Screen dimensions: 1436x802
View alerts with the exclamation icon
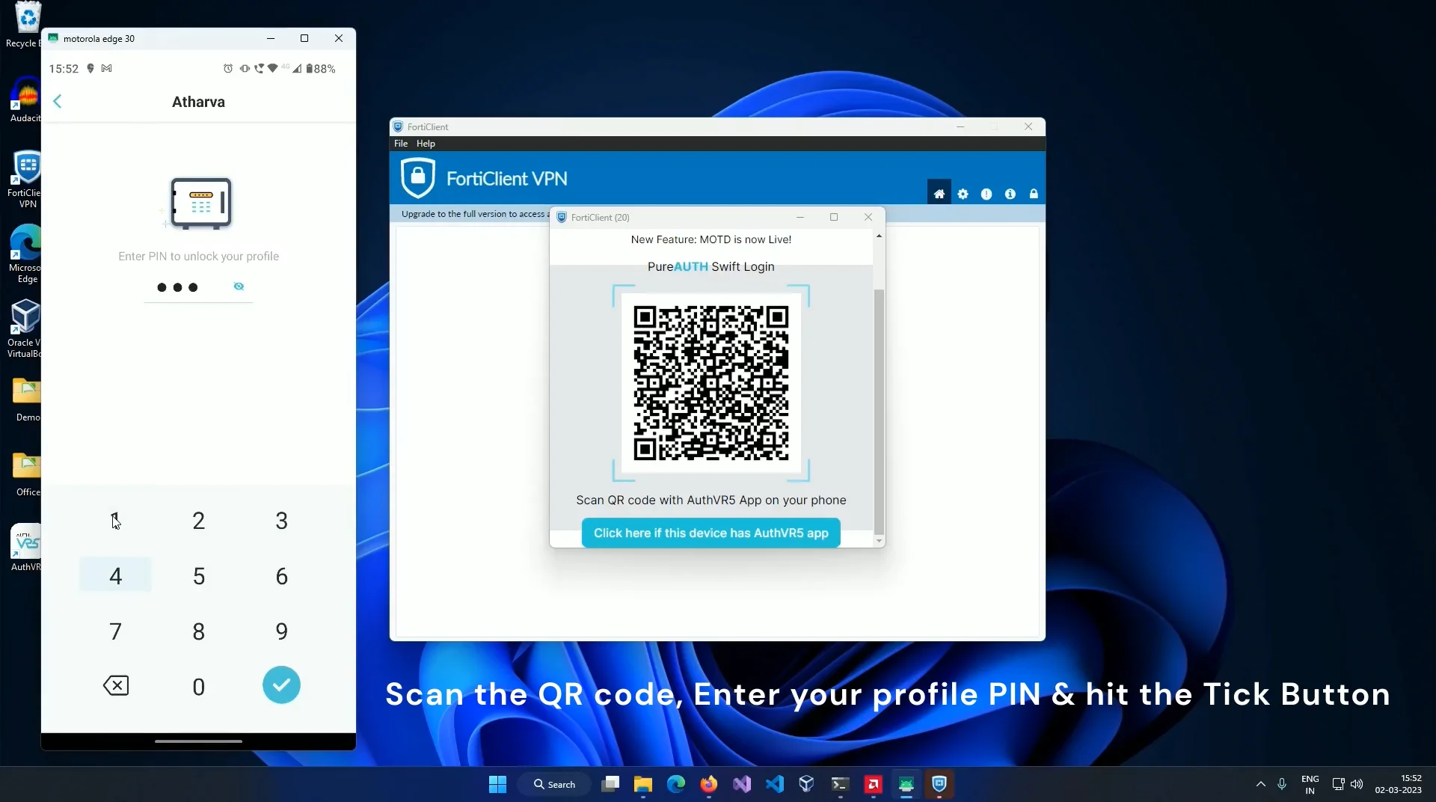point(987,193)
